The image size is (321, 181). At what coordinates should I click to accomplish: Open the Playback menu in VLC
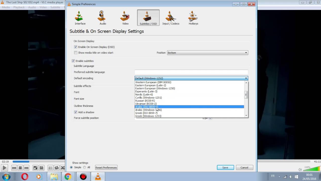pos(19,7)
